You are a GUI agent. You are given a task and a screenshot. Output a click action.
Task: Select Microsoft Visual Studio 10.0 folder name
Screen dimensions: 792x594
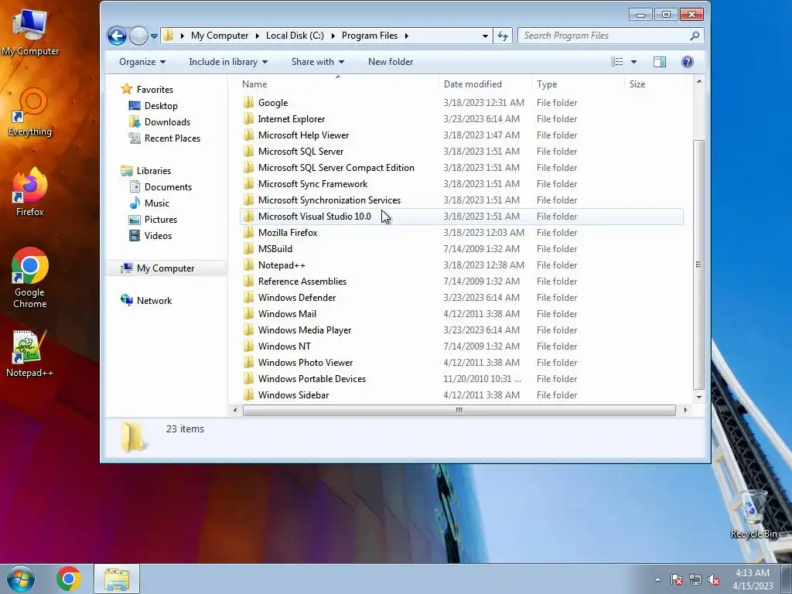pos(314,217)
